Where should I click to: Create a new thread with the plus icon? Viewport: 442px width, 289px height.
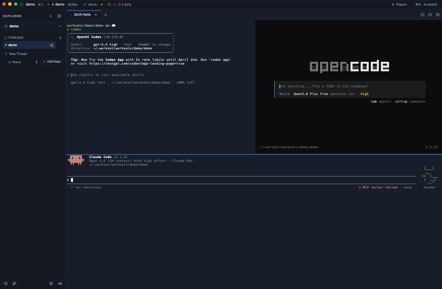click(x=50, y=16)
